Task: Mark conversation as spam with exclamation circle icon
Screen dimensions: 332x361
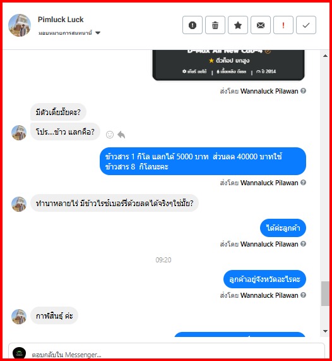Action: tap(193, 25)
